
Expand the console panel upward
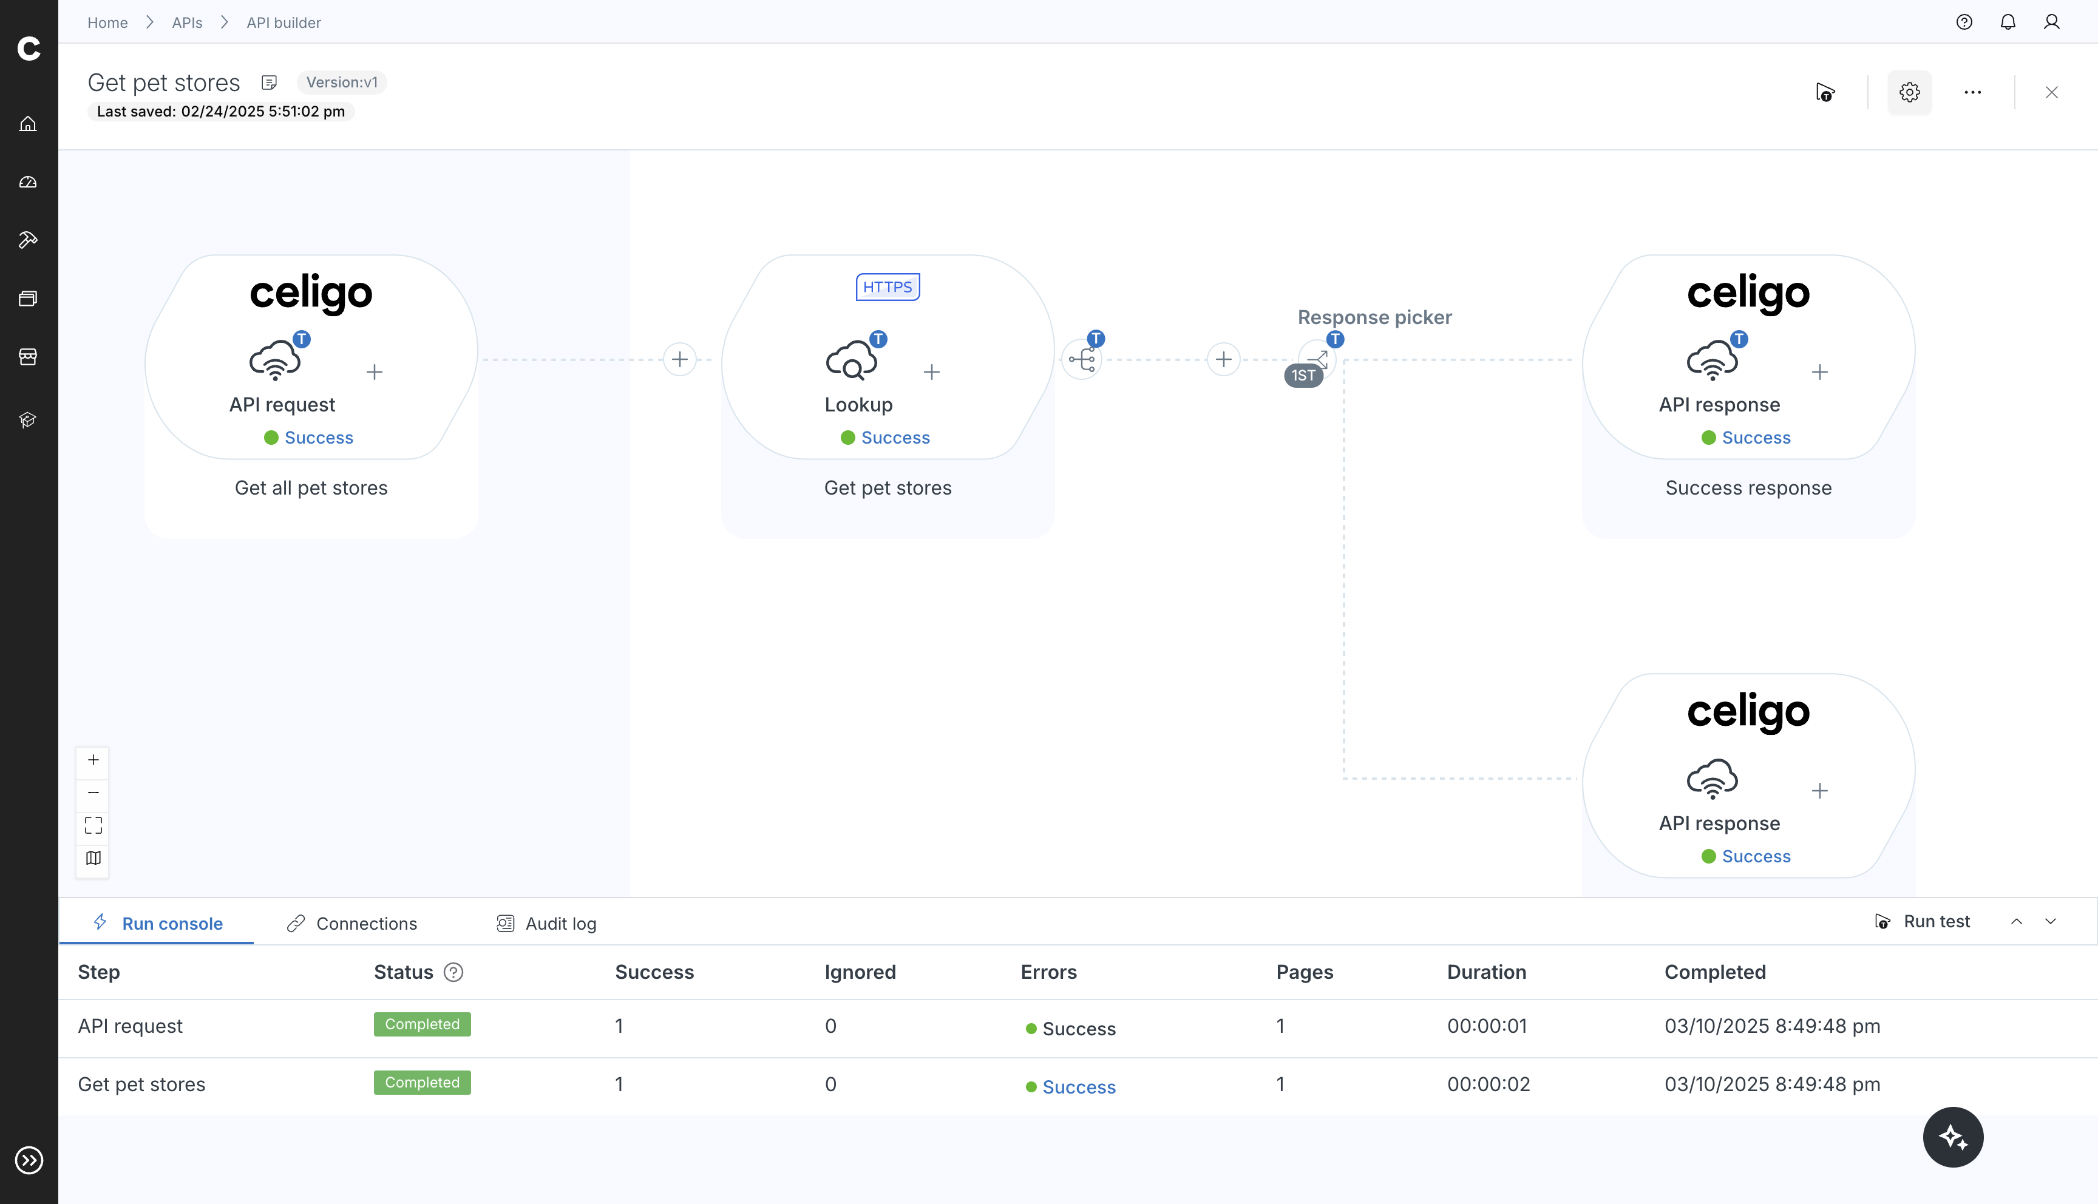2017,922
